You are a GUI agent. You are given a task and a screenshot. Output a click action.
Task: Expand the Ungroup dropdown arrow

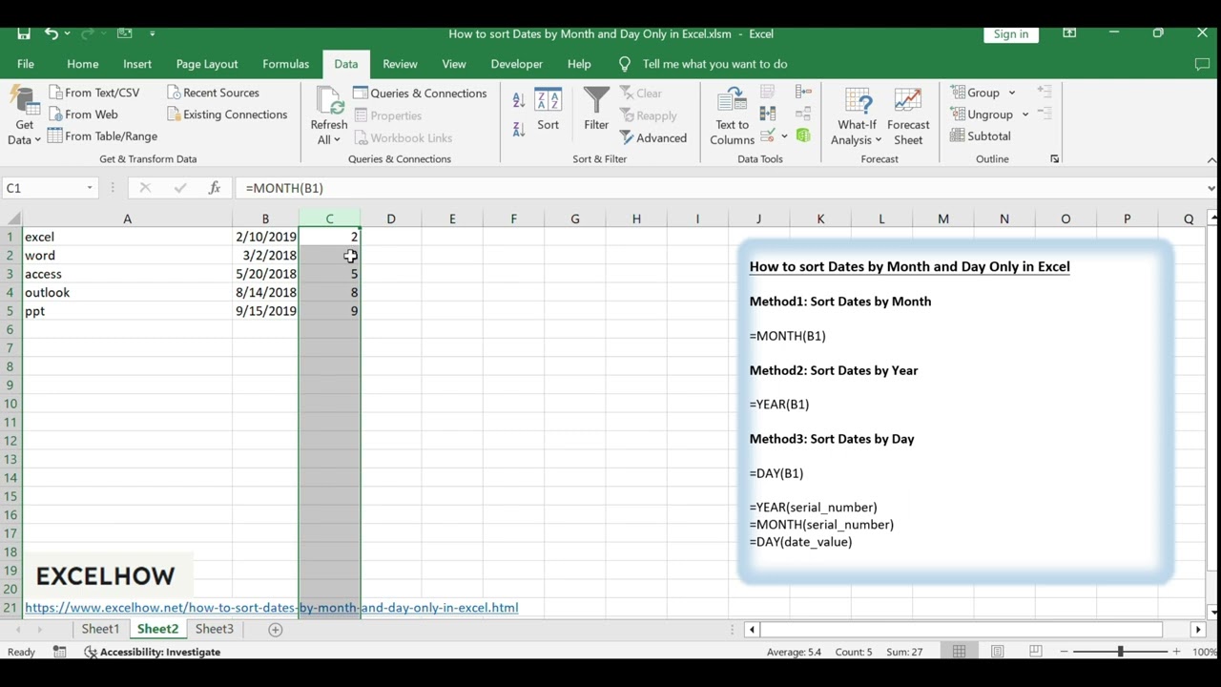[1025, 114]
